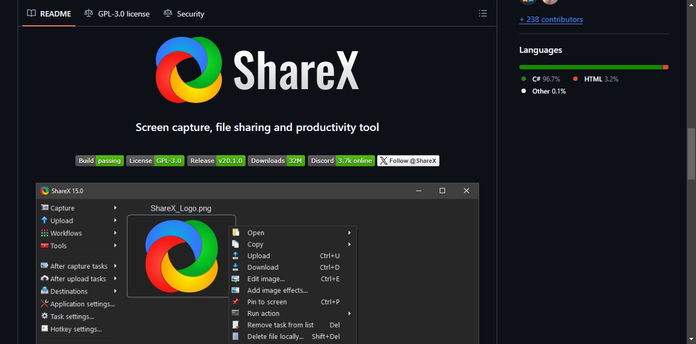Choose Upload Ctrl+U in the context menu
696x344 pixels.
click(293, 256)
